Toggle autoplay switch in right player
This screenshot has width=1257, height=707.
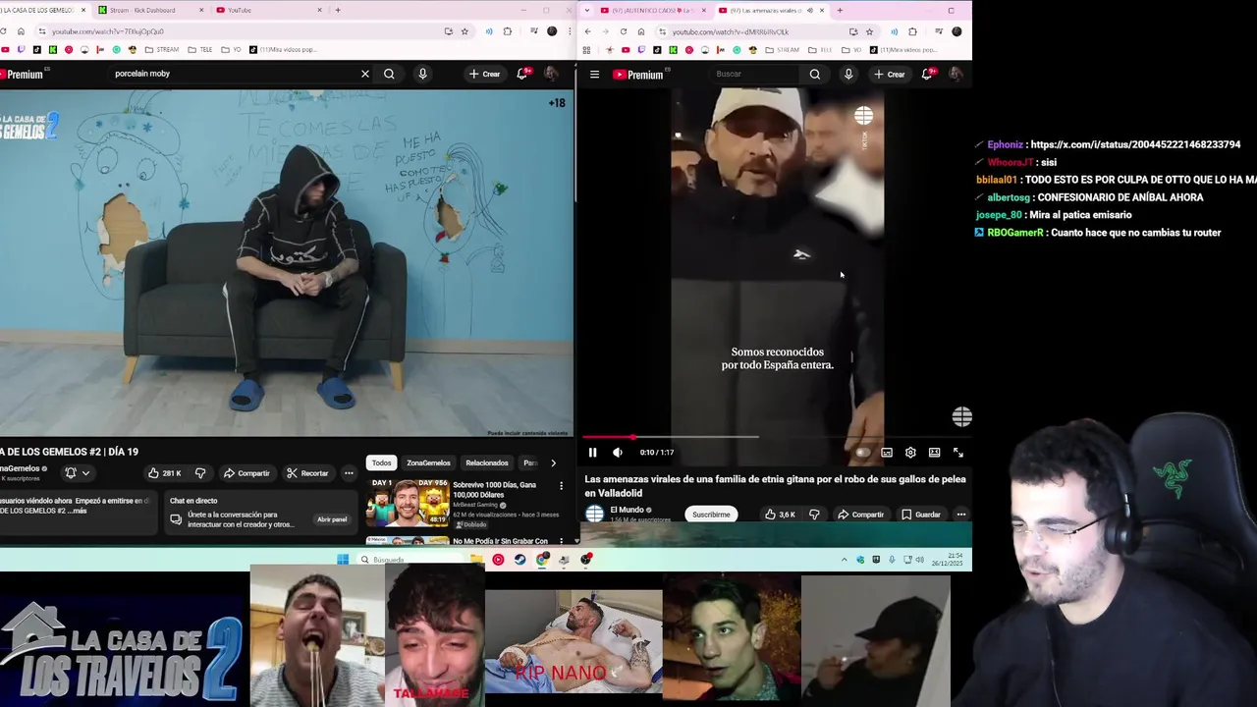862,453
